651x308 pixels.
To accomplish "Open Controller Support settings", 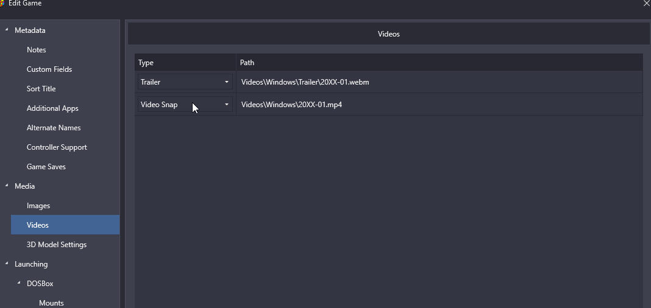I will (57, 147).
